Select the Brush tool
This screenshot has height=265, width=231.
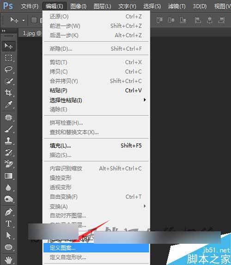8,129
